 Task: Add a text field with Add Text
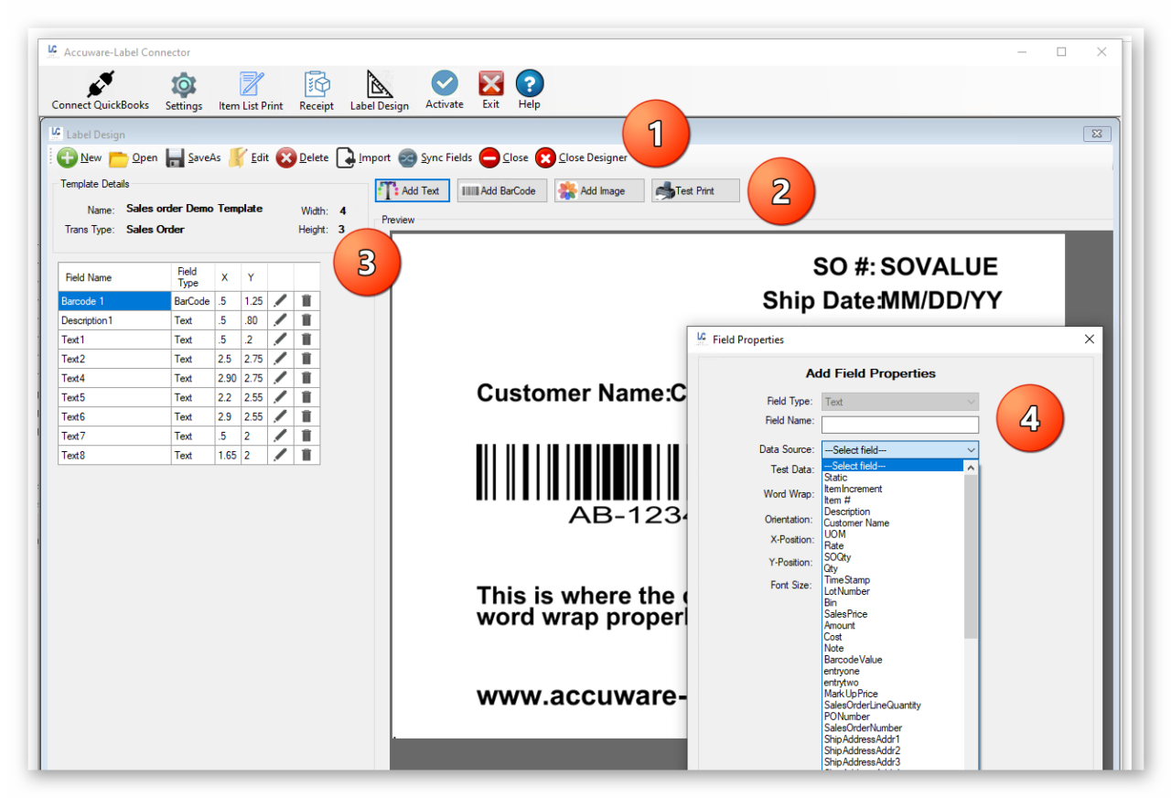pos(412,190)
